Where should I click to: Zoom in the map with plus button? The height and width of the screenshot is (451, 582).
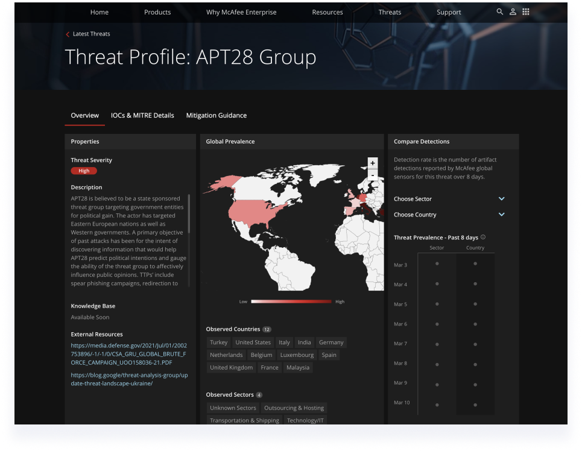coord(372,163)
